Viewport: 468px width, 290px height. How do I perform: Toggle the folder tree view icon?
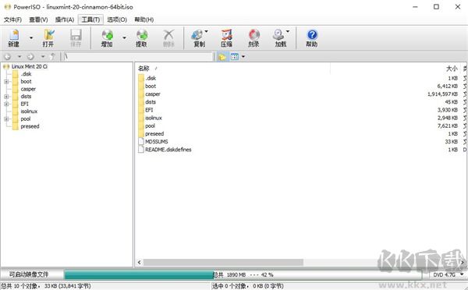click(x=222, y=56)
